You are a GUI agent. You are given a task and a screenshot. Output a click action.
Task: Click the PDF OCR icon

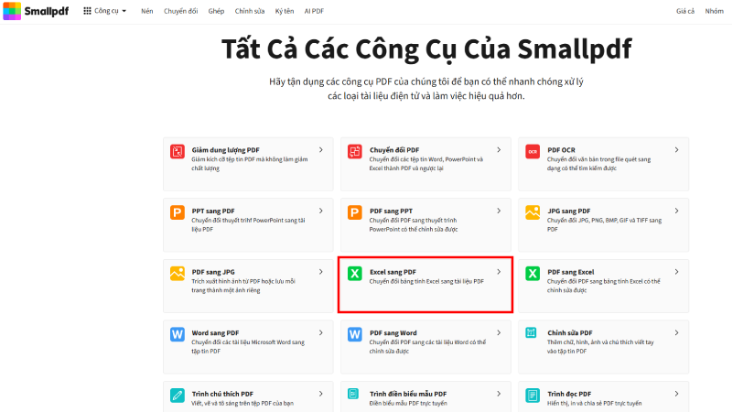533,151
